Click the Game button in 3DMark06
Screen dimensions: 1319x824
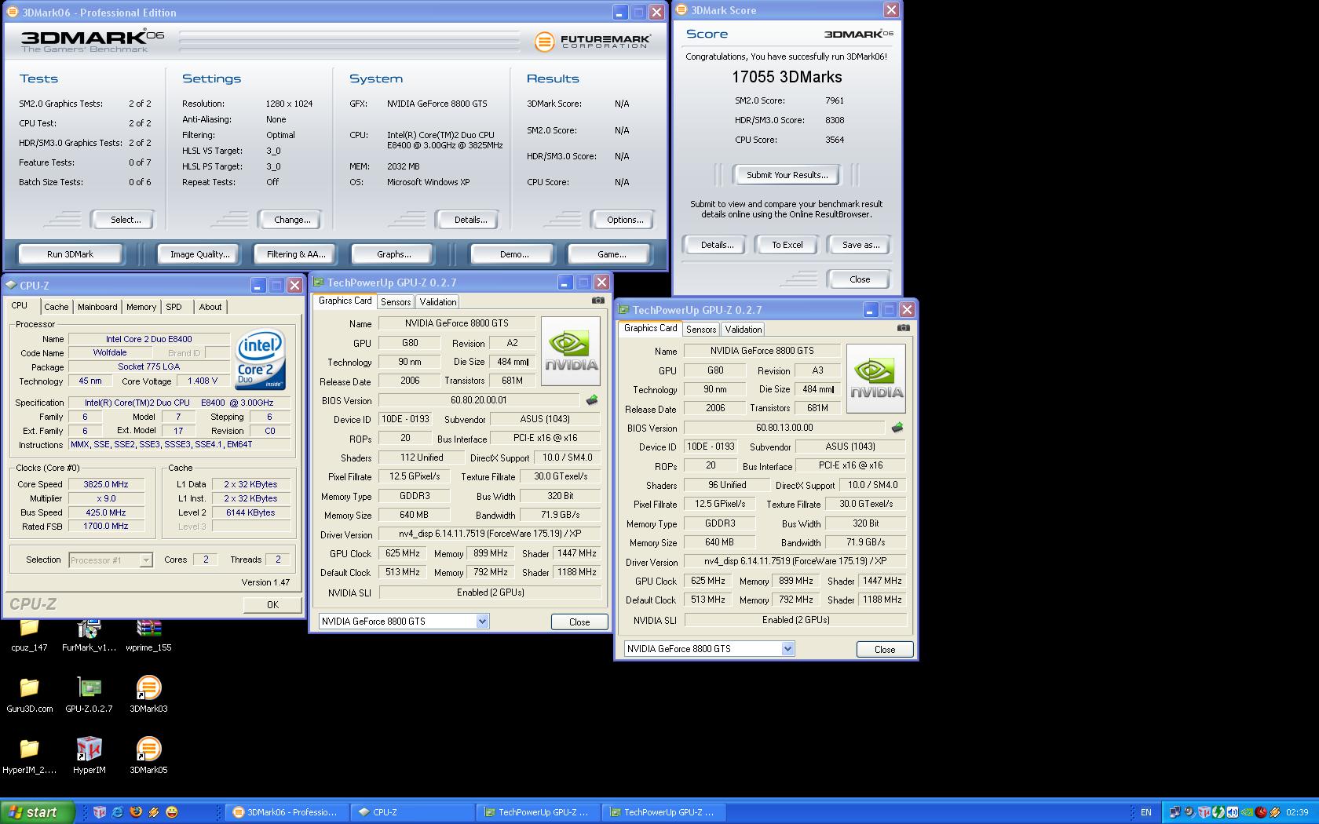point(611,254)
